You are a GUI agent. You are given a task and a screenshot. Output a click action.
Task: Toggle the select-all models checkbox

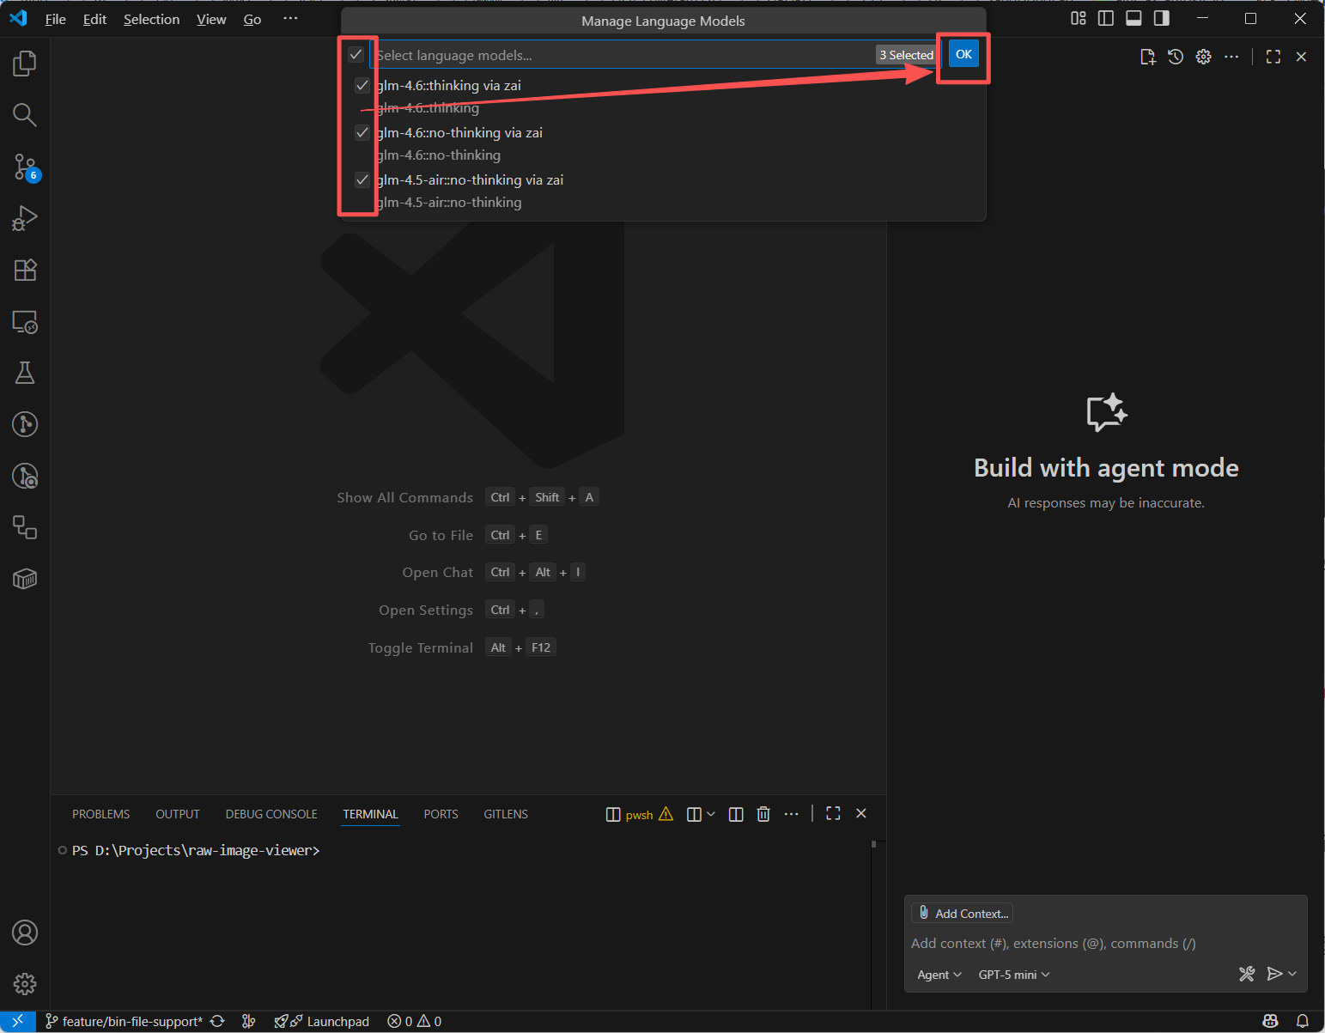coord(356,55)
